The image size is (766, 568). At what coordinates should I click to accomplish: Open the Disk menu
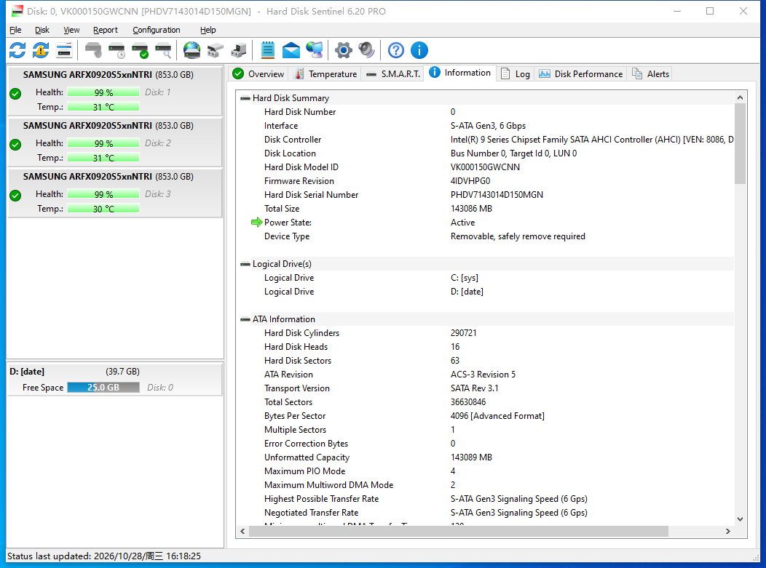42,30
